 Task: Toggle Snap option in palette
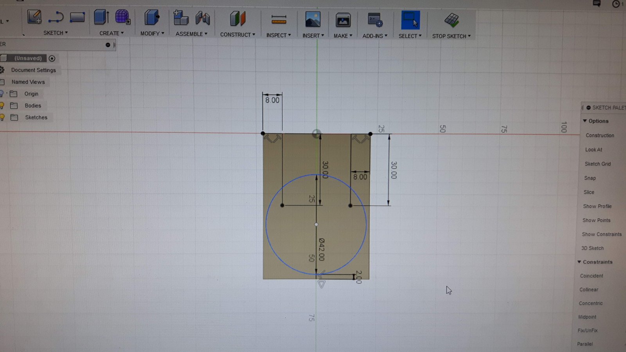click(x=590, y=178)
